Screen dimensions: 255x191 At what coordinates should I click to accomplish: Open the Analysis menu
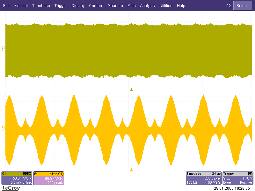[147, 6]
